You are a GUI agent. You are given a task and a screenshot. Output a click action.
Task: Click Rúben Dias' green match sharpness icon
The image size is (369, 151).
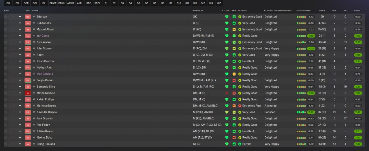pyautogui.click(x=234, y=23)
